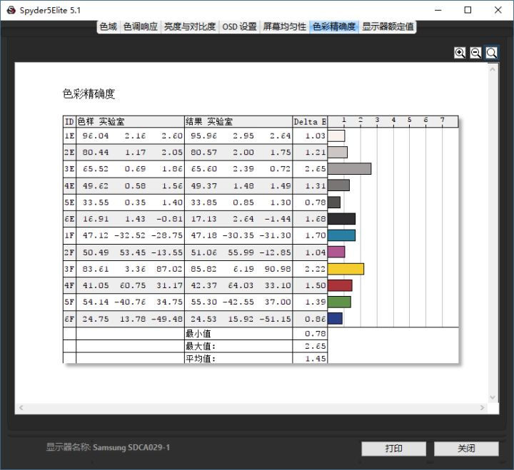Click the 平均值 label
This screenshot has width=514, height=470.
tap(201, 359)
